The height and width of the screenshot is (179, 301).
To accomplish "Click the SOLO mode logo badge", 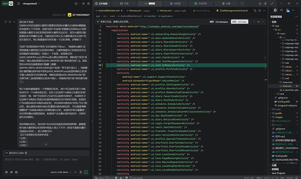I will point(7,3).
